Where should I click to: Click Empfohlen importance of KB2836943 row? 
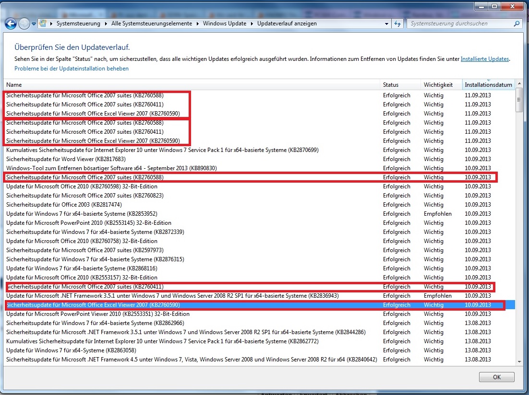(438, 296)
